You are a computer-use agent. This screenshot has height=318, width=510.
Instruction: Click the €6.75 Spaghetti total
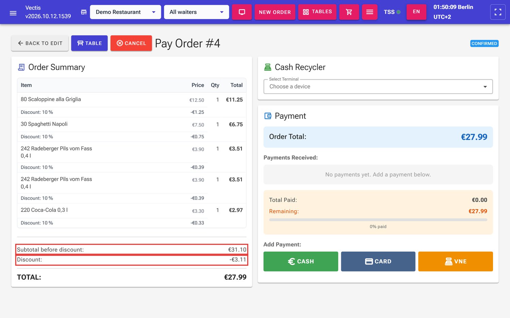pyautogui.click(x=236, y=124)
